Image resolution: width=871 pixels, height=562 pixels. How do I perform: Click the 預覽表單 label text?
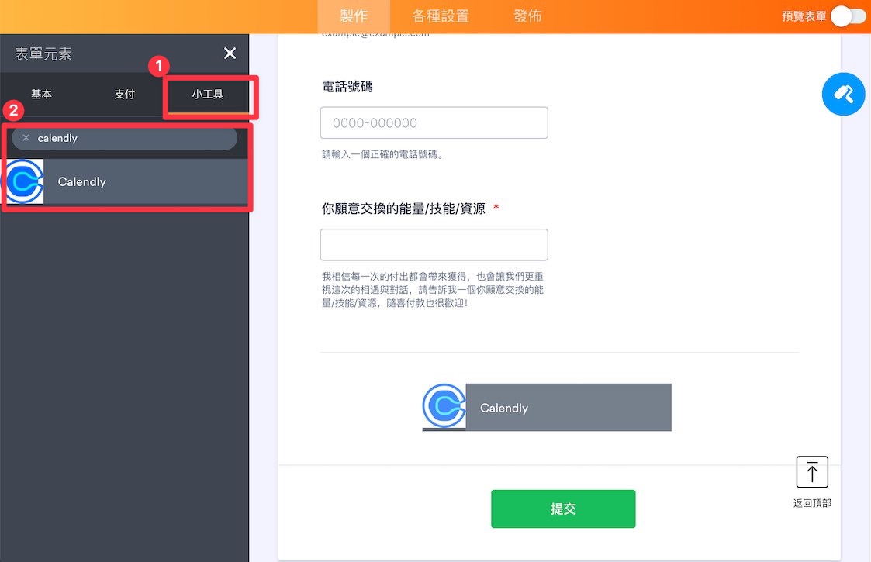(x=804, y=16)
